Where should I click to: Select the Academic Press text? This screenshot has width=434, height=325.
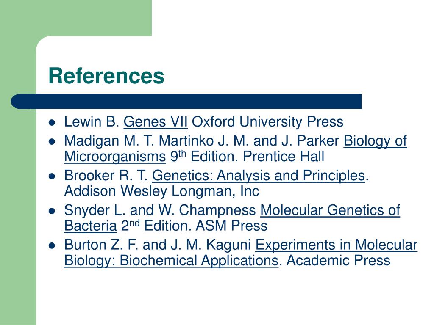[338, 261]
